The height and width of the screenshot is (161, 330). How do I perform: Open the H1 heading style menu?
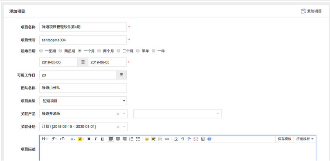coord(45,139)
